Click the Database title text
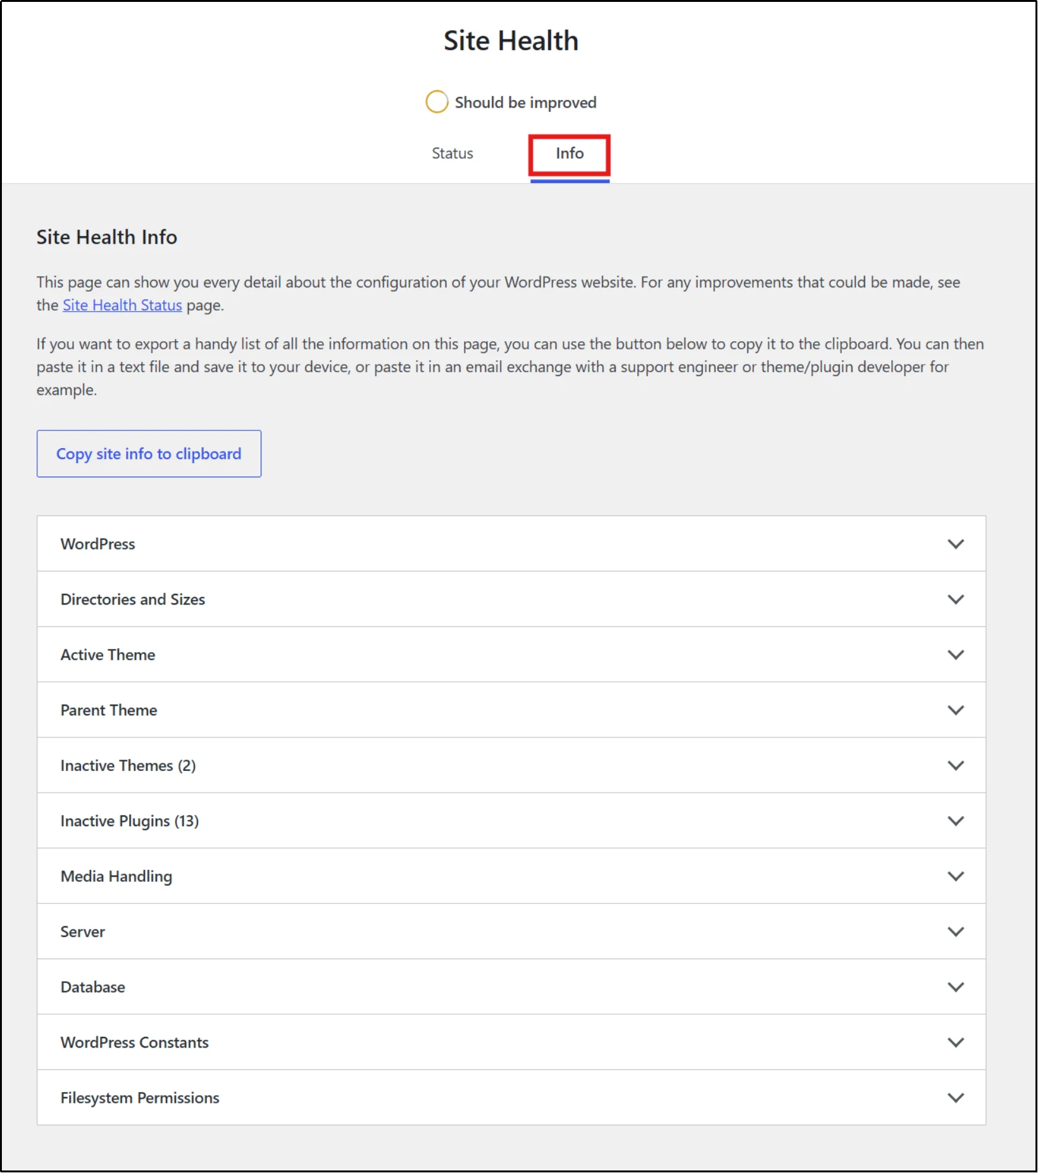 [92, 988]
